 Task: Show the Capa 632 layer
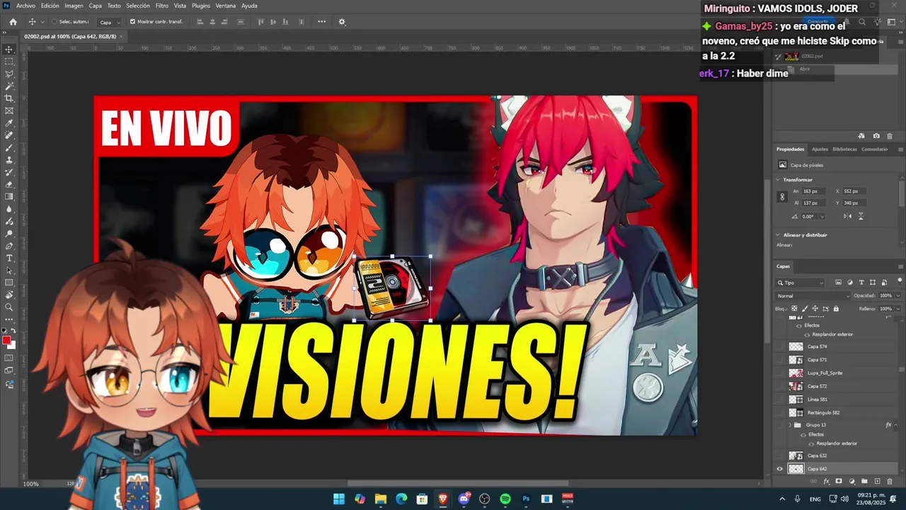pos(780,455)
